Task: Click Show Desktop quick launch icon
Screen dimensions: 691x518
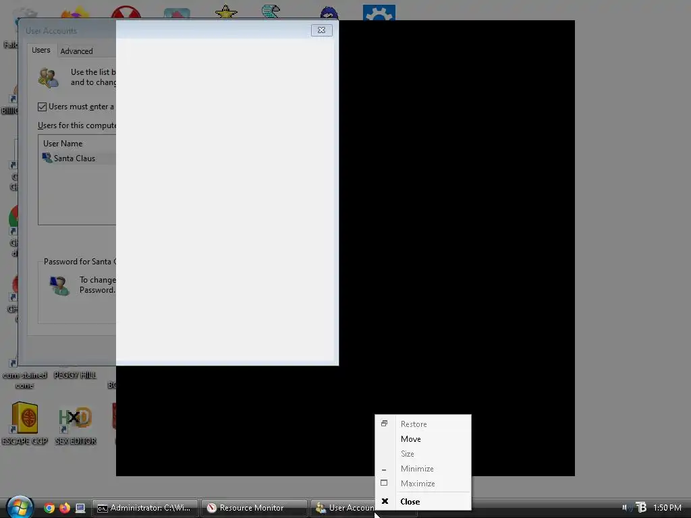Action: click(x=80, y=508)
